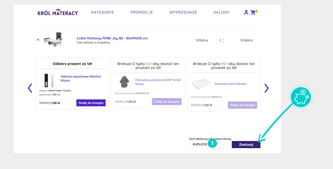Click the Król Materacy logo
The width and height of the screenshot is (333, 169).
coord(58,12)
